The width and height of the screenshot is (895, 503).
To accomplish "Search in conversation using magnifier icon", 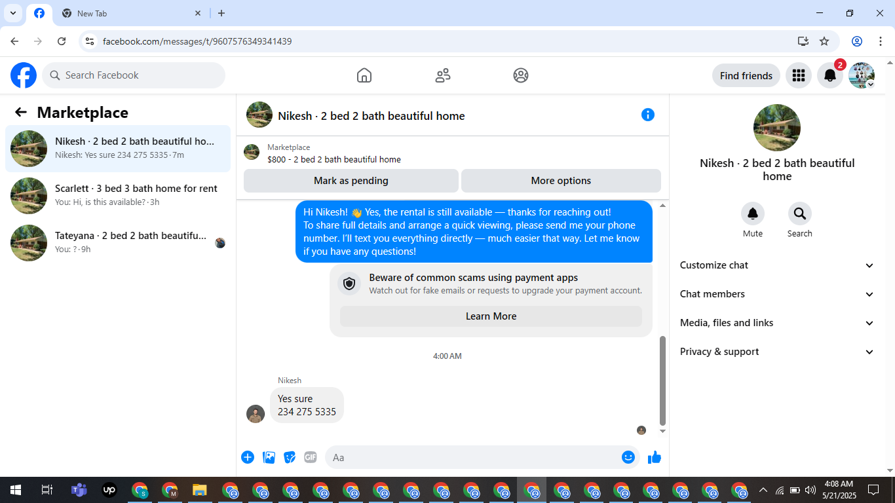I will point(800,214).
